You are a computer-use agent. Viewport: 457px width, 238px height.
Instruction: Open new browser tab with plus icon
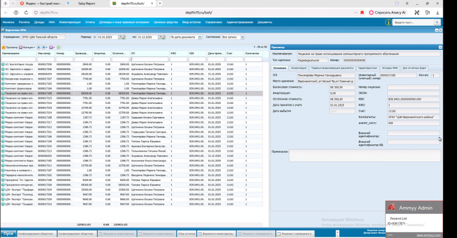tap(159, 4)
